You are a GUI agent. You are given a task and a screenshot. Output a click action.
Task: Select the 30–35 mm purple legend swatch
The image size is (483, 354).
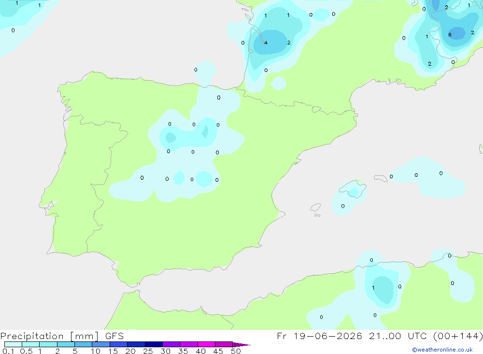[x=171, y=344]
